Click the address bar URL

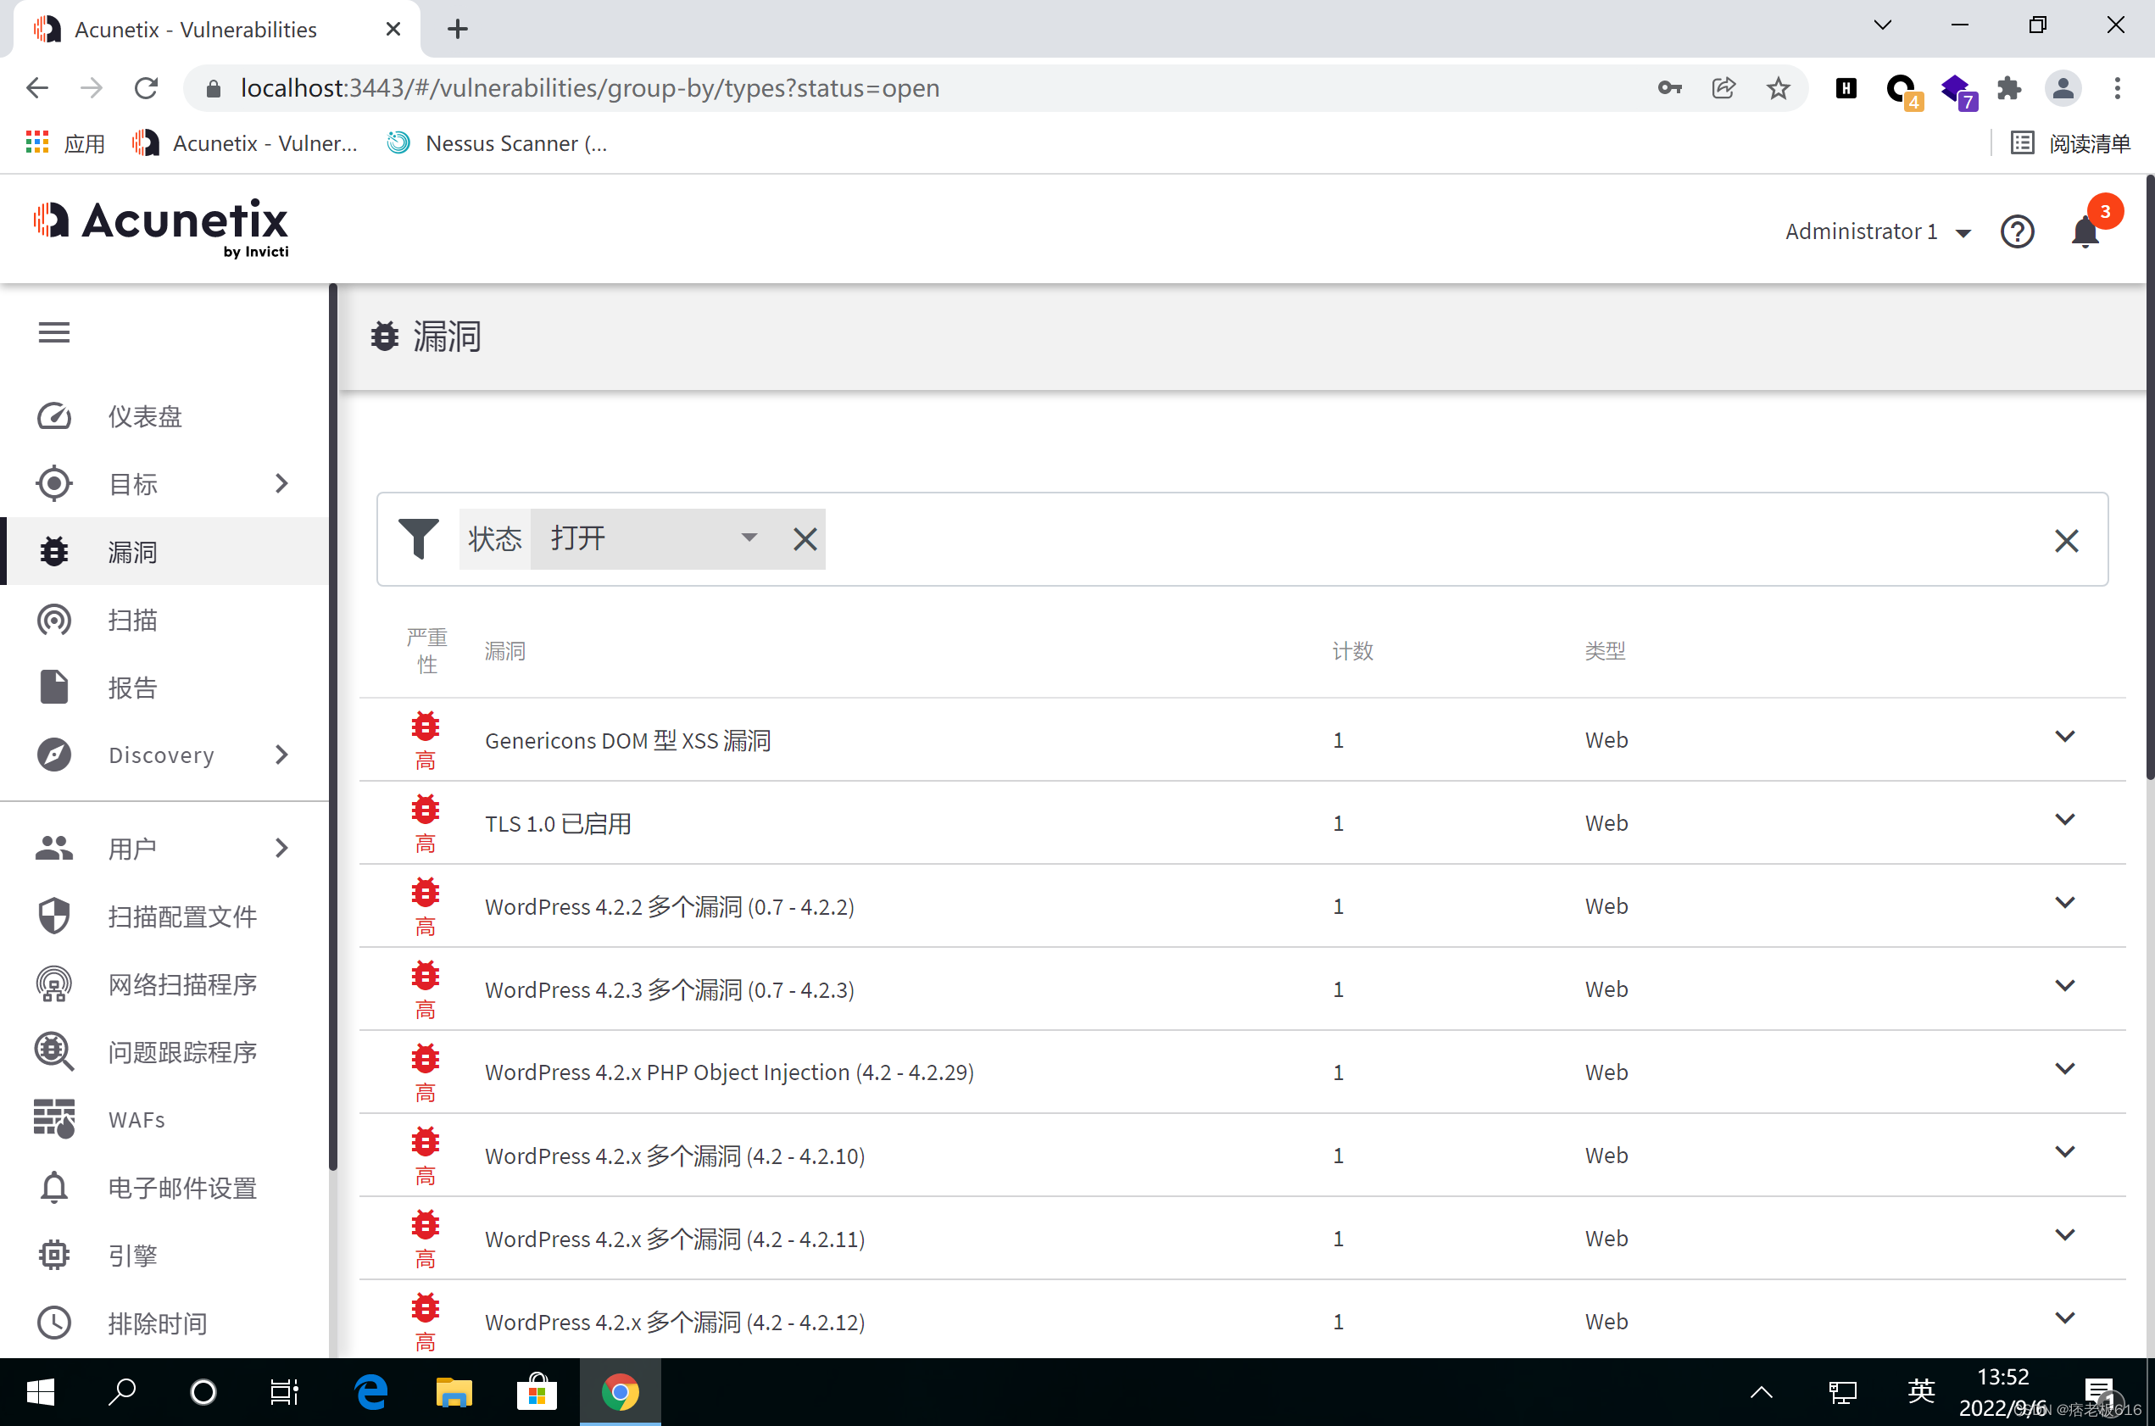pyautogui.click(x=589, y=88)
